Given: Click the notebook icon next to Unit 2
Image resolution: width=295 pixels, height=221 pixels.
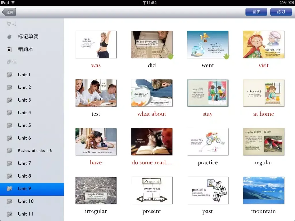Looking at the screenshot, I should (9, 87).
